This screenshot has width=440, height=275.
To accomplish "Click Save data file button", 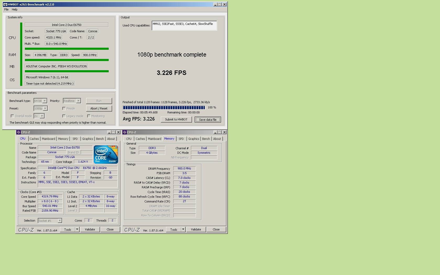I will pyautogui.click(x=208, y=120).
